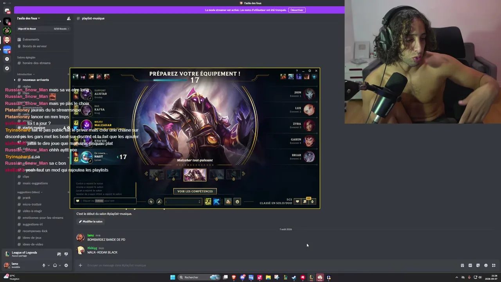
Task: Open the rune recommendations lightning icon
Action: [x=151, y=201]
